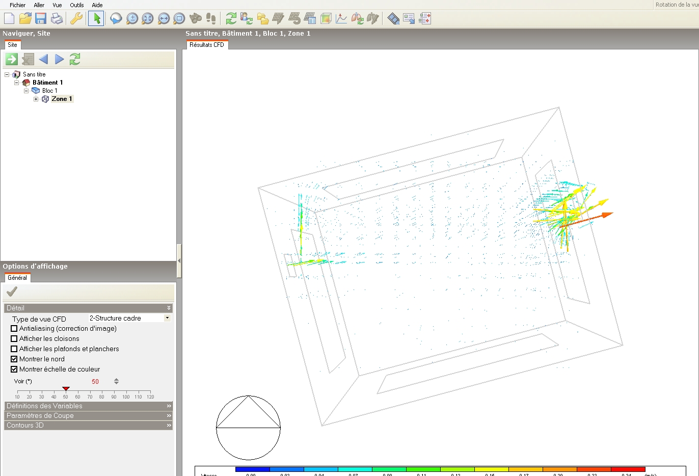Viewport: 699px width, 476px height.
Task: Click the green forward navigation arrow in Naviguer panel
Action: point(11,59)
